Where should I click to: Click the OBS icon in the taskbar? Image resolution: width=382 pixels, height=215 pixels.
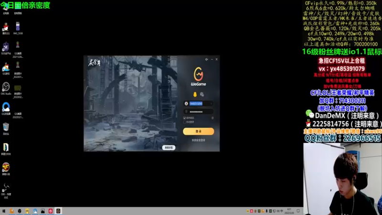pos(20,211)
